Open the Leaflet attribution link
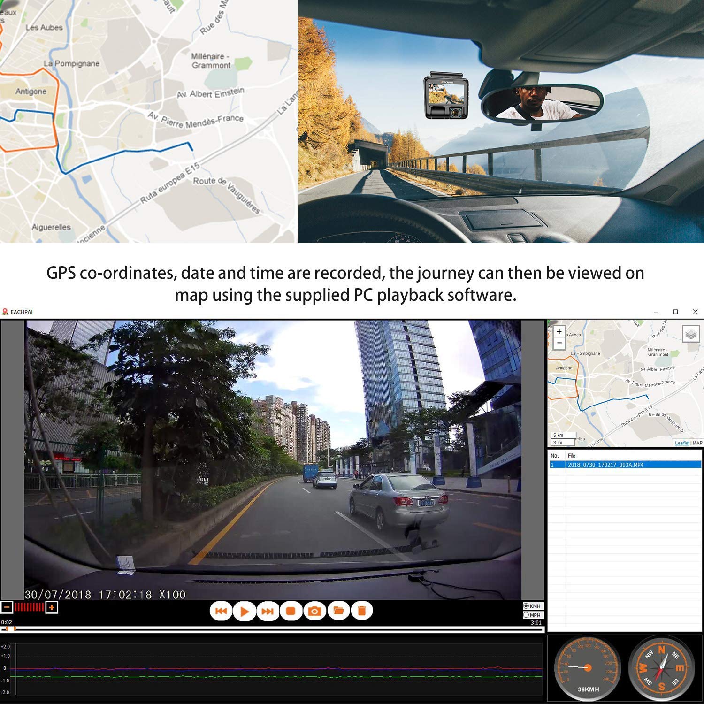The height and width of the screenshot is (704, 704). coord(682,443)
